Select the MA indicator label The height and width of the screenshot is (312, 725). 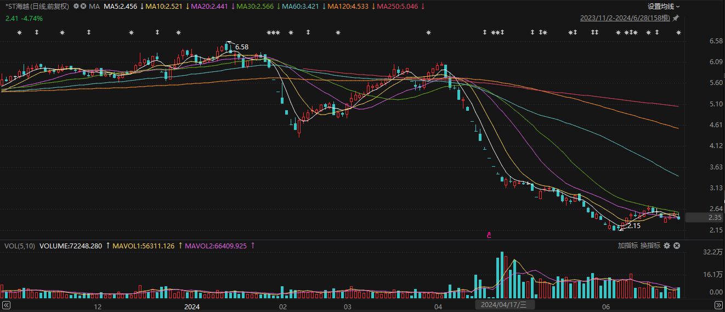point(94,7)
